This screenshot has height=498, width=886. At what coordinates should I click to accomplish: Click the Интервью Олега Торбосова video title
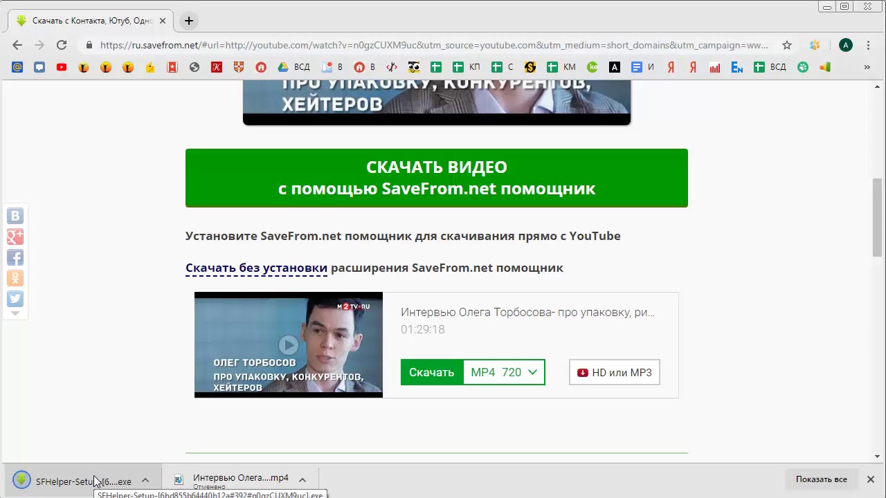[527, 312]
